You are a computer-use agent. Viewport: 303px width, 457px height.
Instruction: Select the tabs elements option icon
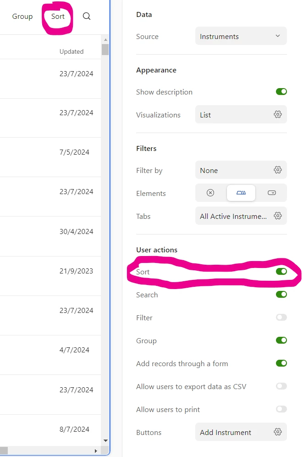(241, 193)
